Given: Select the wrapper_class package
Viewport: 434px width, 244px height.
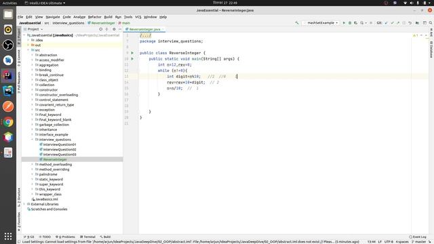Looking at the screenshot, I should click(x=50, y=195).
